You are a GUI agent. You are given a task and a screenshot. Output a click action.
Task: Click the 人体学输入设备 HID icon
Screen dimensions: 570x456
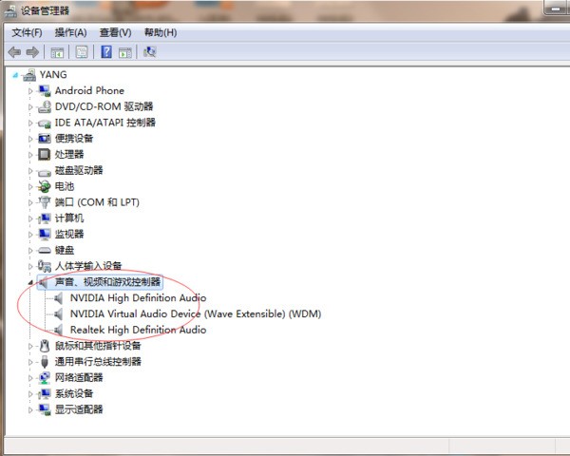coord(45,266)
